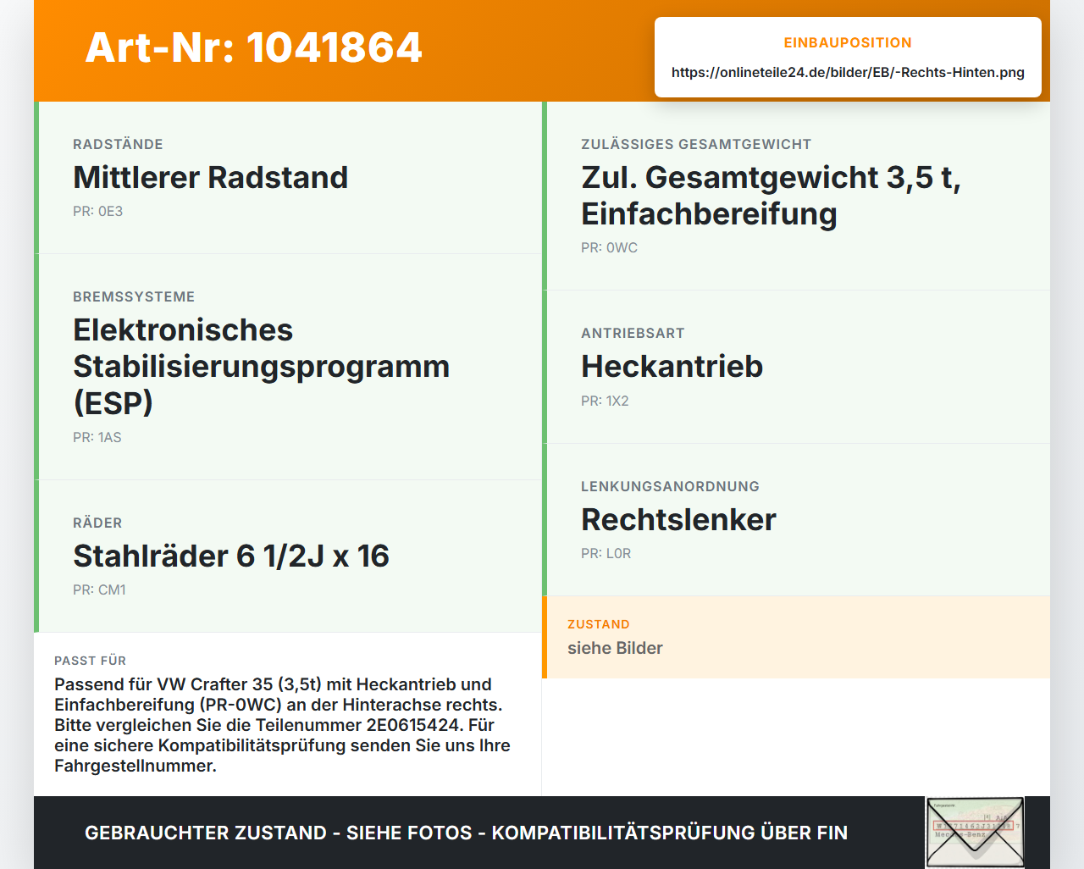Open the vehicle registration thumbnail image
The width and height of the screenshot is (1084, 869).
coord(975,833)
